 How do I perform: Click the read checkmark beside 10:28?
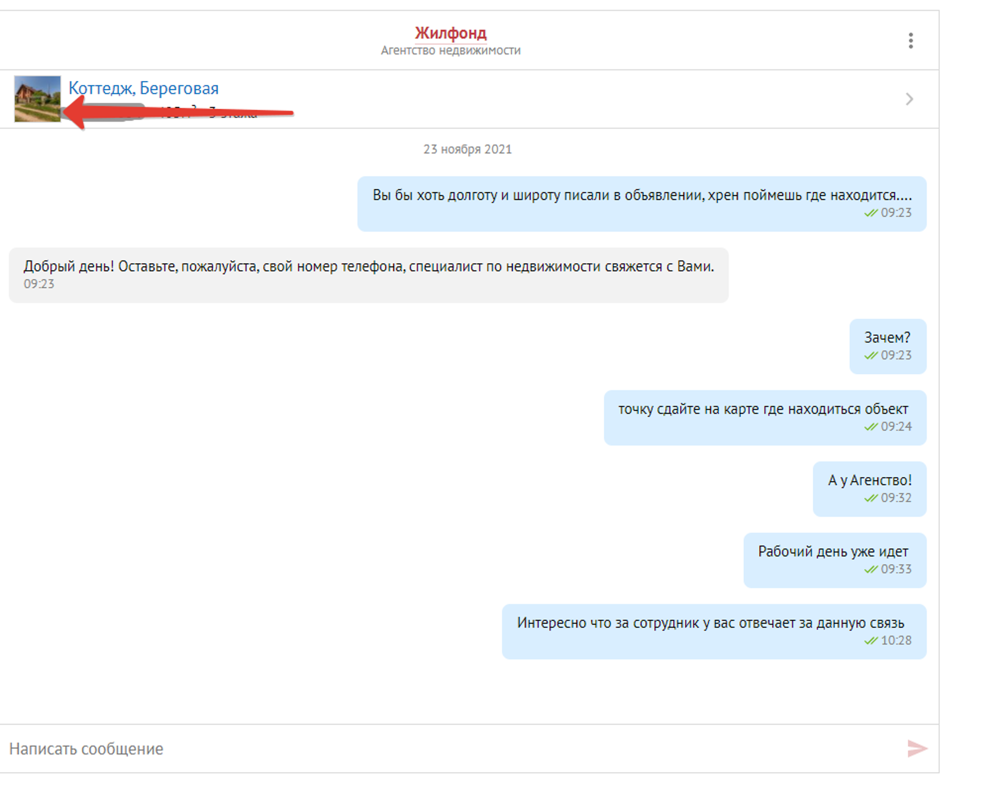point(870,641)
